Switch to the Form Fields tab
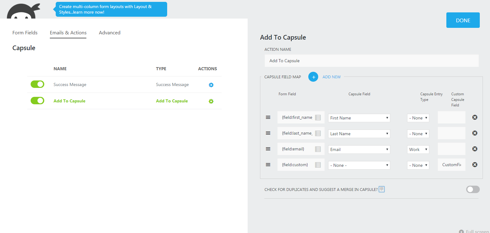Viewport: 490px width, 233px height. 25,33
